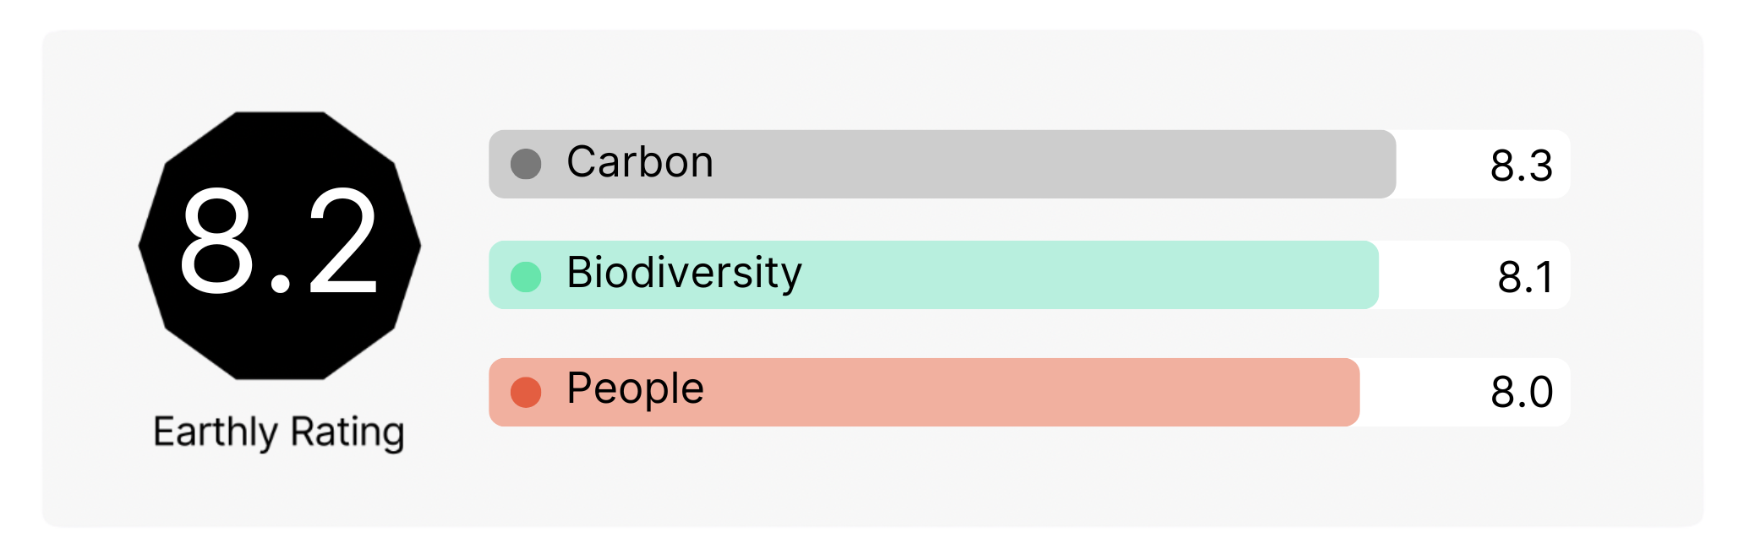Click the gray Carbon progress bar fill
The width and height of the screenshot is (1744, 554).
click(1014, 164)
